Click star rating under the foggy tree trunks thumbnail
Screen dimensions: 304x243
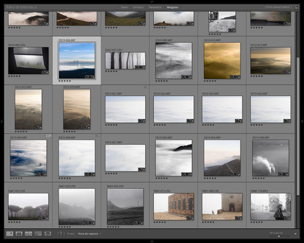(x=111, y=72)
